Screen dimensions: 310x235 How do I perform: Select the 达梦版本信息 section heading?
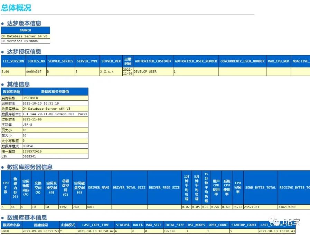[x=24, y=23]
